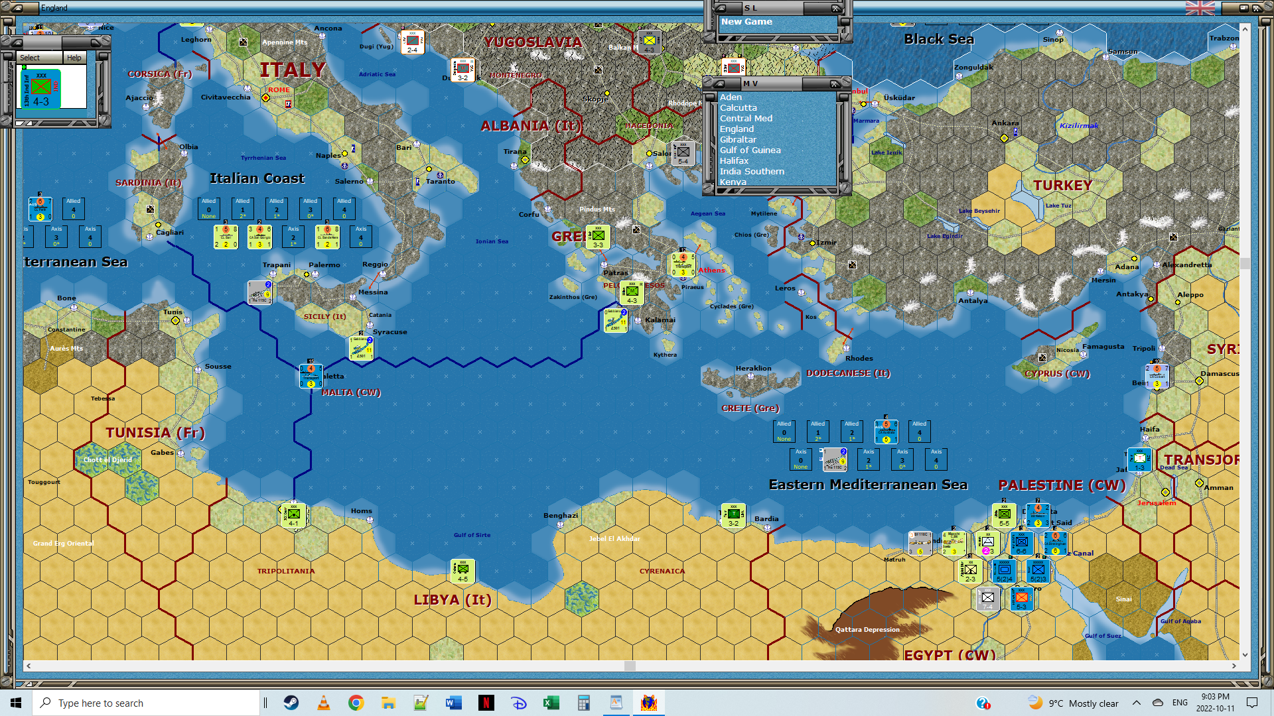Image resolution: width=1274 pixels, height=716 pixels.
Task: Click the taskbar search box
Action: (x=146, y=703)
